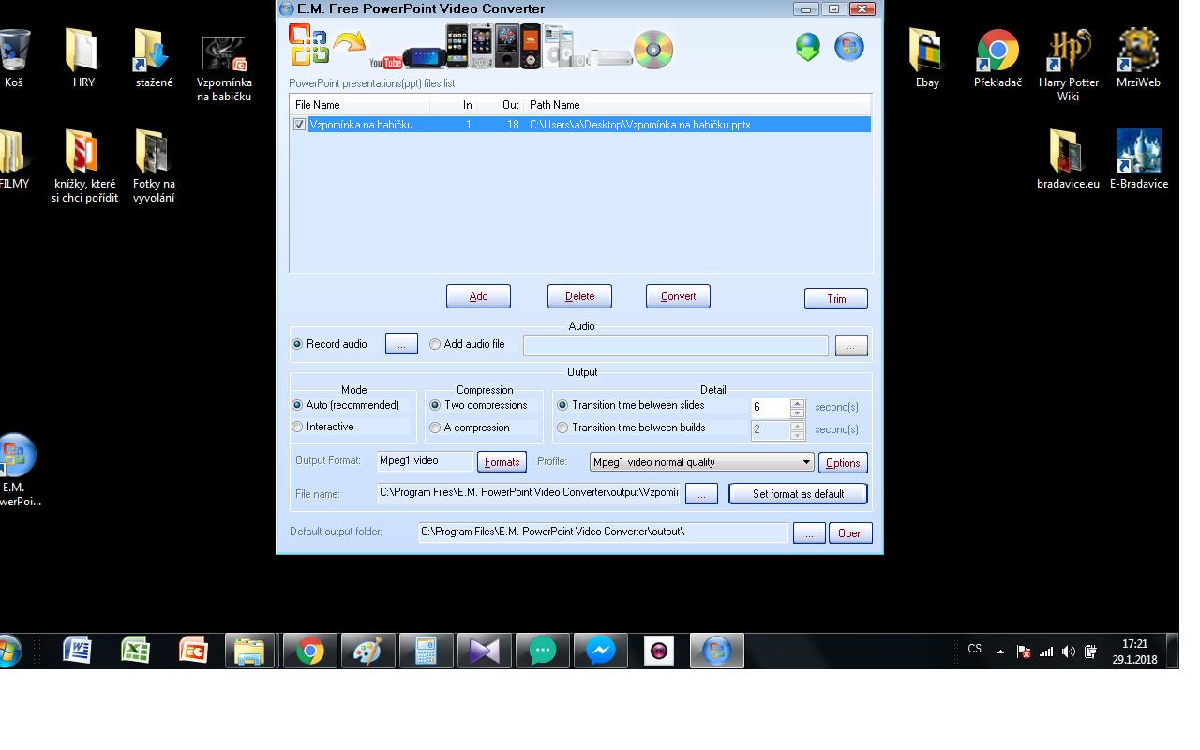Click the blue Windows-logo globe icon

click(849, 47)
